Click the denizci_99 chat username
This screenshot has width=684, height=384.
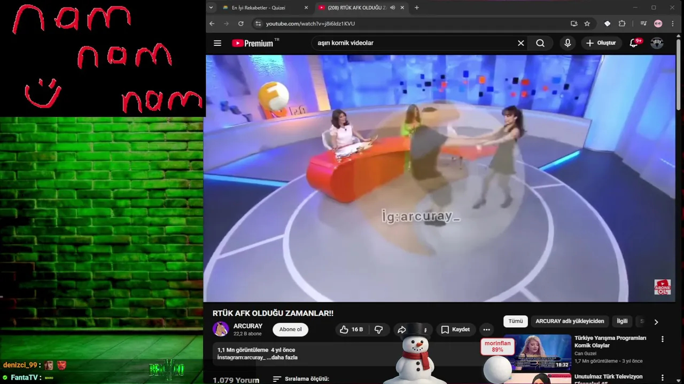click(20, 365)
